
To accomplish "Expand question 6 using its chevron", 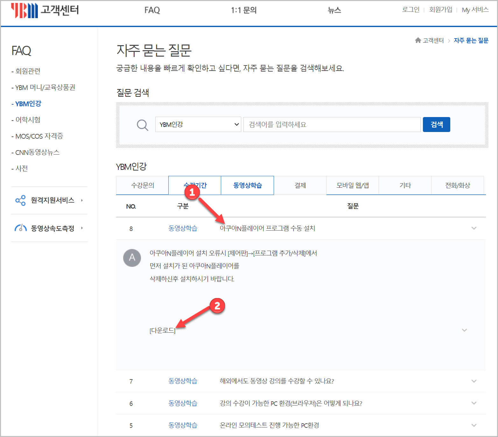I will [474, 403].
